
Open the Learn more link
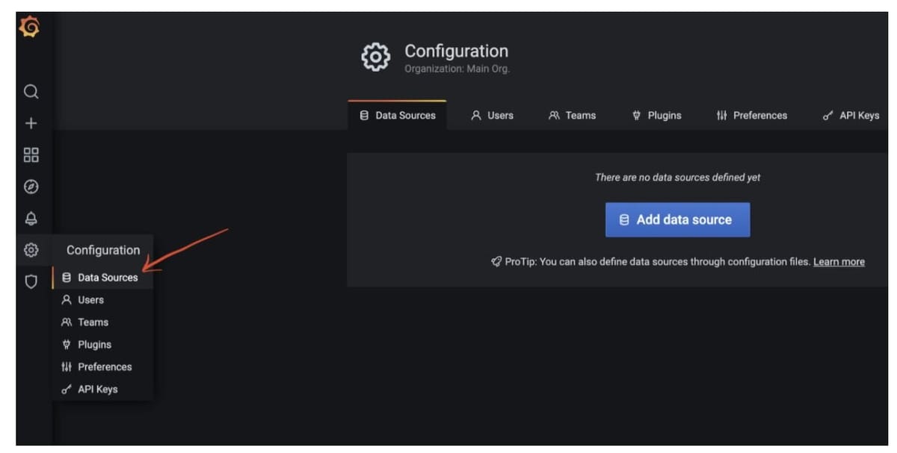(839, 261)
